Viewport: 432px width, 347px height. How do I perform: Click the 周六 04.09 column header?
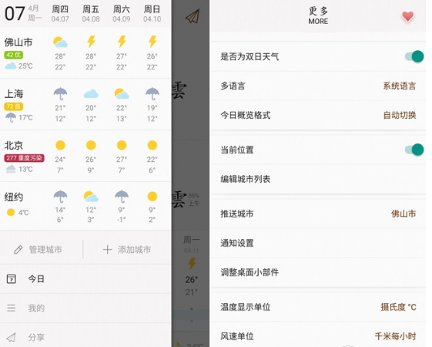122,13
